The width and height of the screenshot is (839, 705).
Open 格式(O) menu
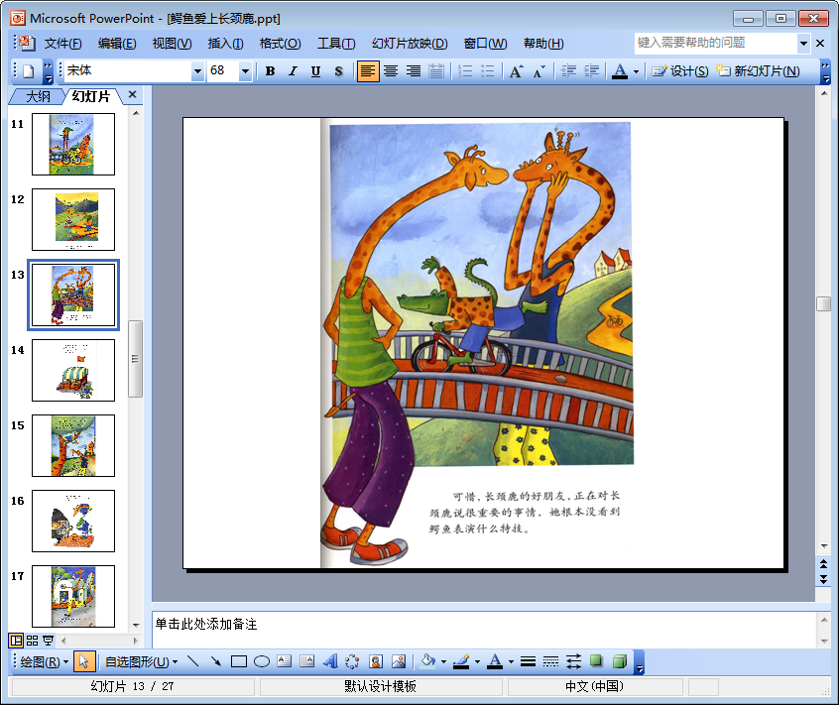pyautogui.click(x=280, y=44)
